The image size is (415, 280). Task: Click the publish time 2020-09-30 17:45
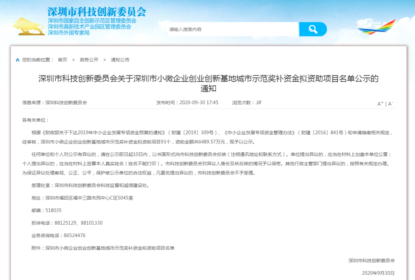click(199, 103)
